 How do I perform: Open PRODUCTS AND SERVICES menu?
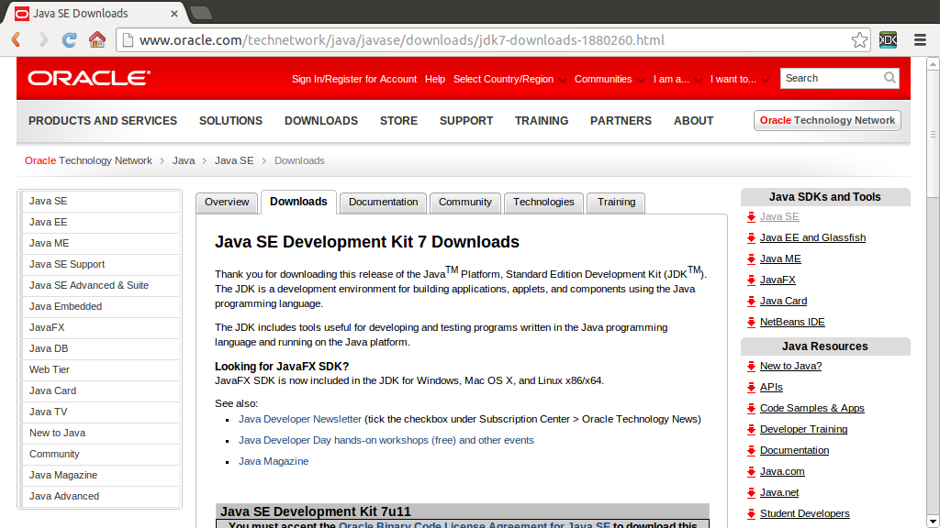tap(103, 121)
